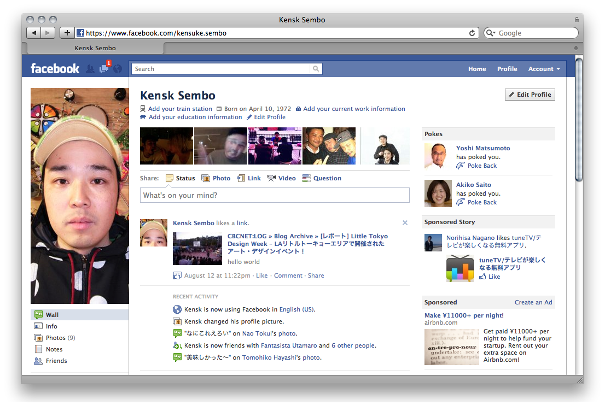Image resolution: width=605 pixels, height=405 pixels.
Task: Click English (US) language link
Action: (296, 309)
